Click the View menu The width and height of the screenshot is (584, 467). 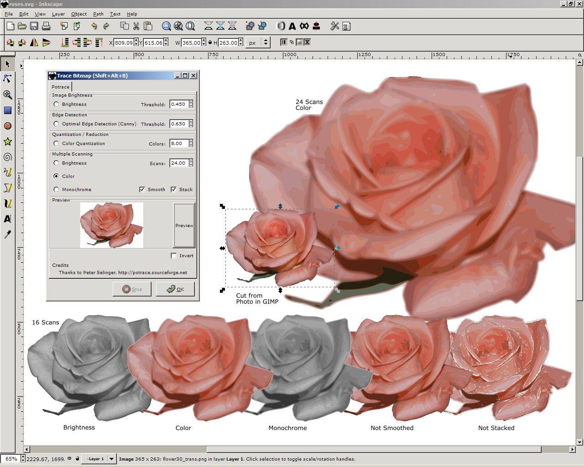[40, 14]
